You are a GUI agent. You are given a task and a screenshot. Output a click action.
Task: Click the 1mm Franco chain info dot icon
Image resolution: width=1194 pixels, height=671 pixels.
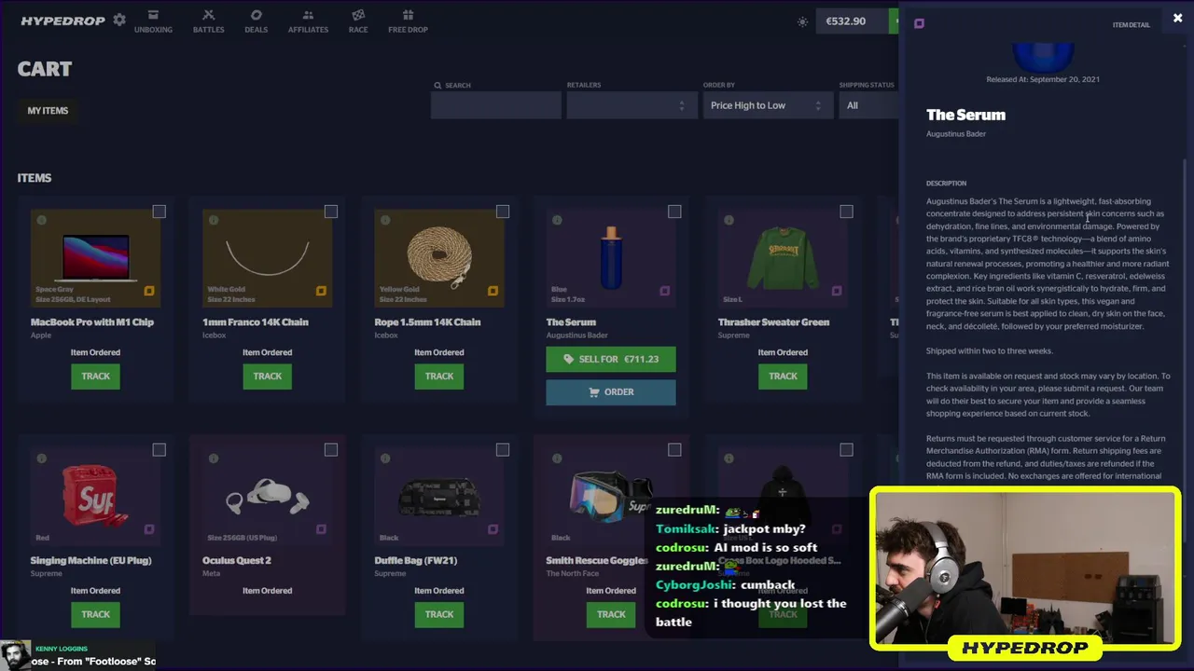pyautogui.click(x=214, y=220)
